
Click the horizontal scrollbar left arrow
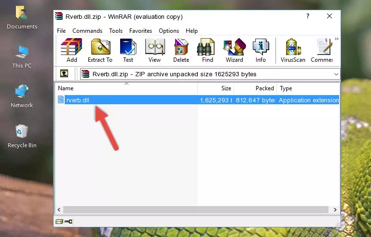(59, 210)
